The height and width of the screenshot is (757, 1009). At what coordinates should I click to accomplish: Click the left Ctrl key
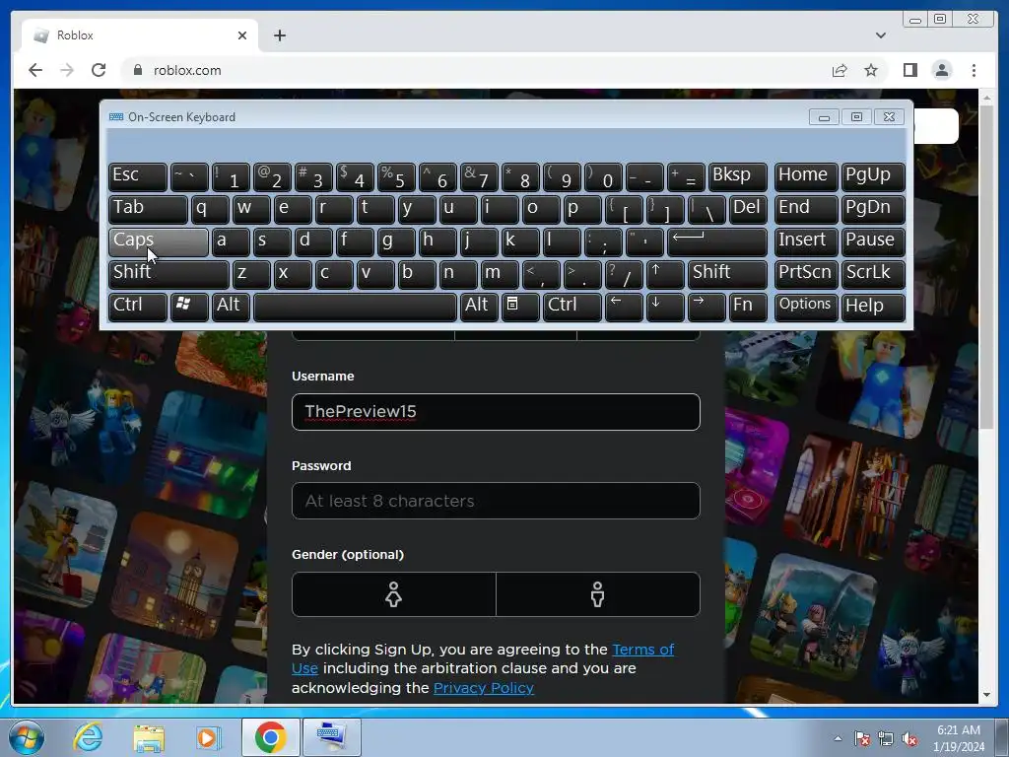tap(138, 307)
